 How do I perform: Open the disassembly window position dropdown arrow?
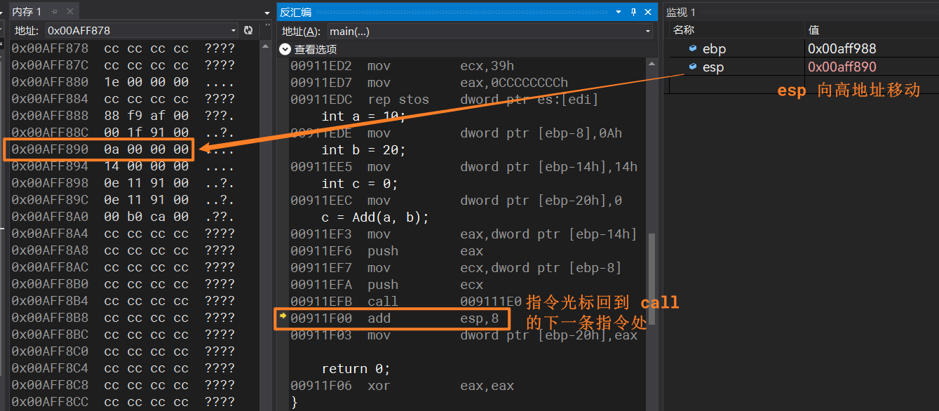[x=619, y=12]
